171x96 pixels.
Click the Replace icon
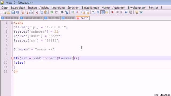coord(67,12)
